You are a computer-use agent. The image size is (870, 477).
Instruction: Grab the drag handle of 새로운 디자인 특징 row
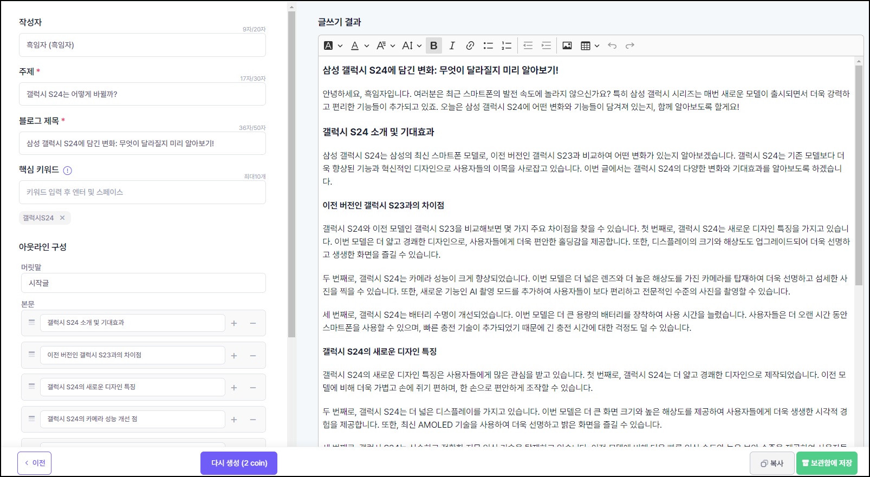(x=31, y=387)
